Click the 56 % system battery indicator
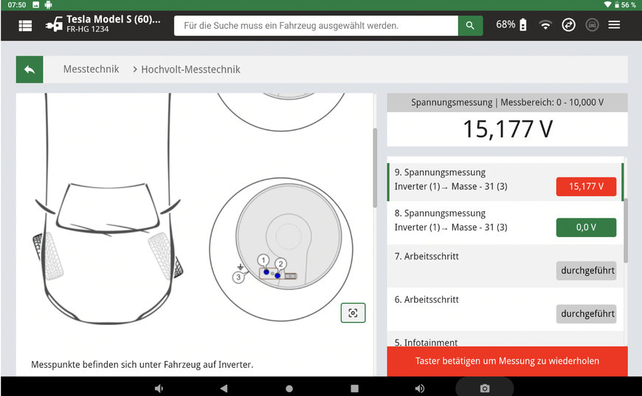This screenshot has width=642, height=396. point(625,5)
